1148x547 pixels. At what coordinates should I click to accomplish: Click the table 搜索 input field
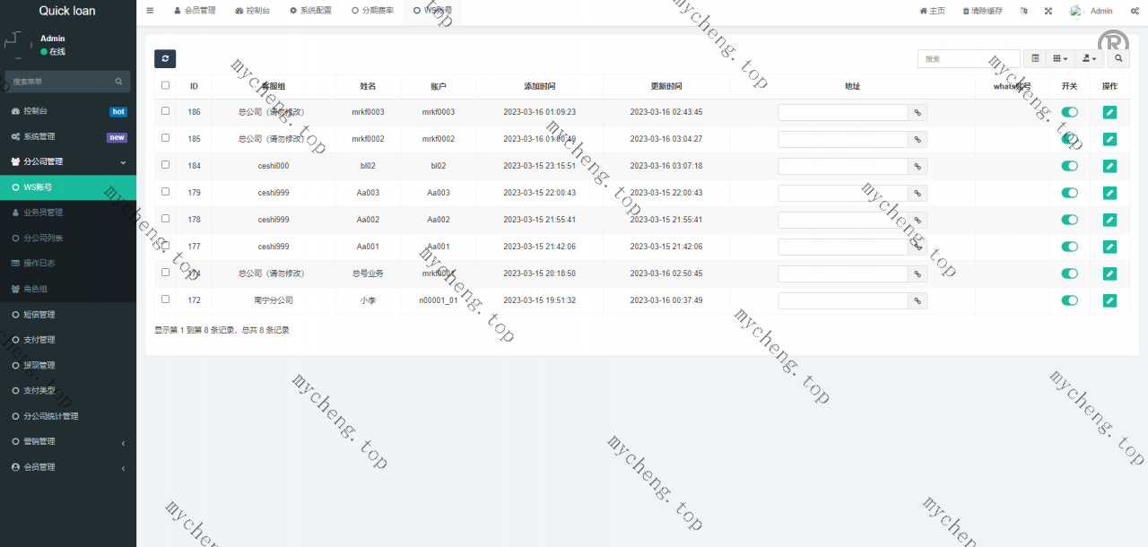click(x=969, y=58)
